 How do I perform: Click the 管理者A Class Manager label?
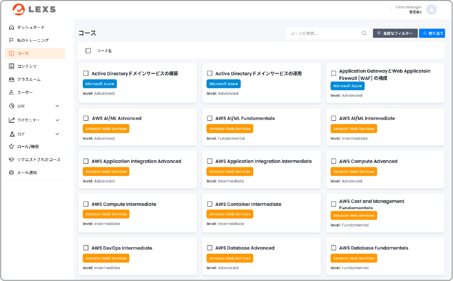(408, 9)
